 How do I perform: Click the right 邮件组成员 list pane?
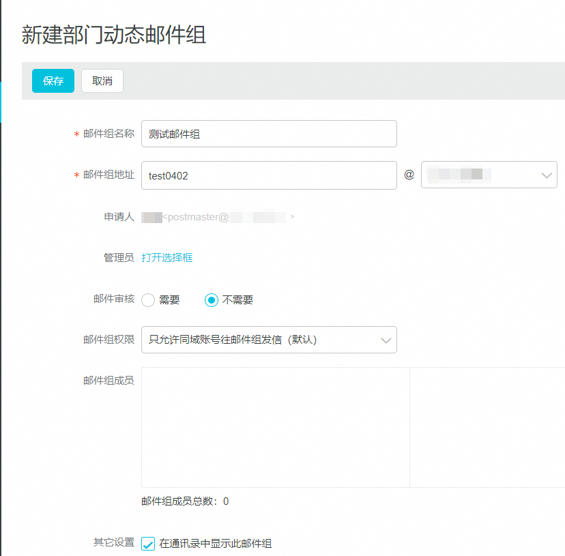point(487,427)
